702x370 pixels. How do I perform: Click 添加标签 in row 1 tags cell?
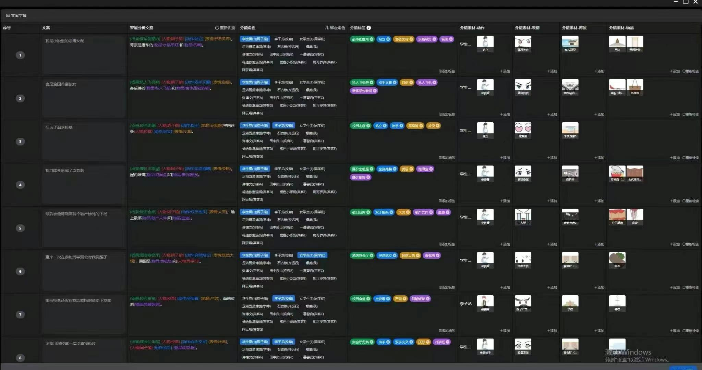pos(447,71)
